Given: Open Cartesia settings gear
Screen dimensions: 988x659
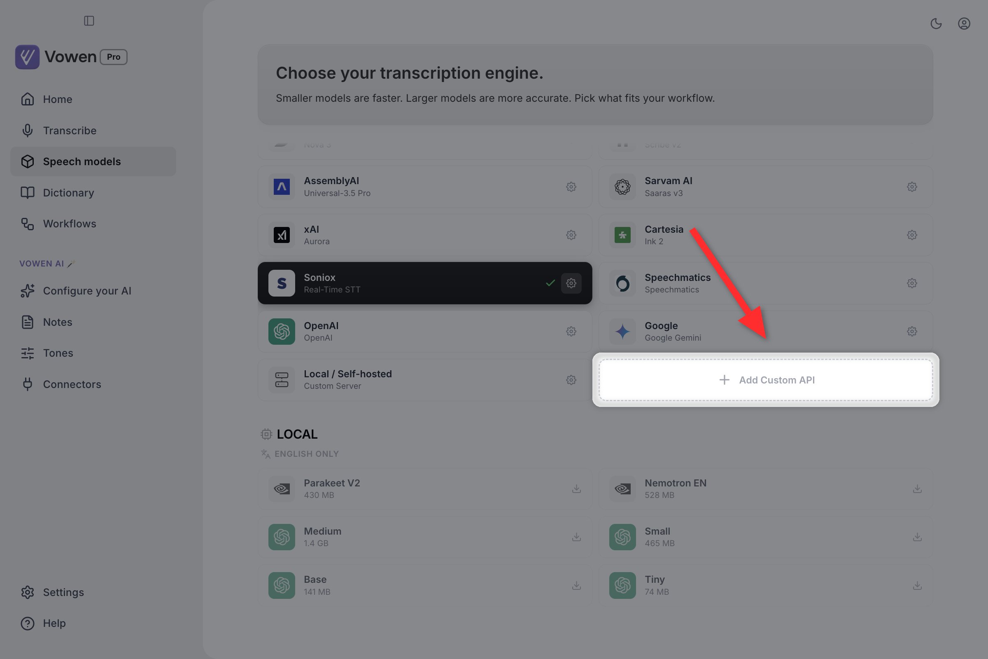Looking at the screenshot, I should (911, 235).
